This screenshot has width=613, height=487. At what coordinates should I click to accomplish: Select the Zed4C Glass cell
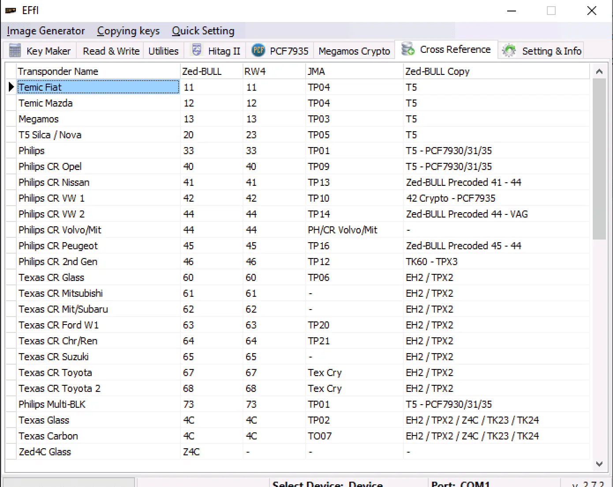98,452
